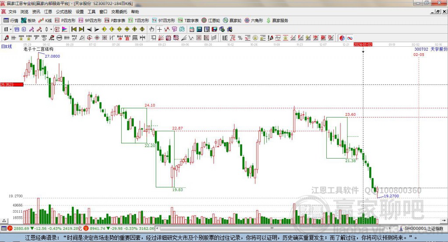The image size is (448, 242).
Task: Open the 帮助 menu
Action: click(x=135, y=12)
